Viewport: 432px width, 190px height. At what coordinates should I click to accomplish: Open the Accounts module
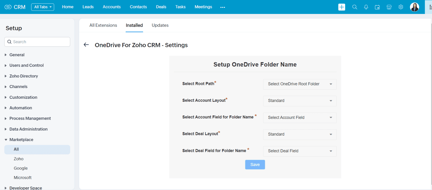tap(112, 7)
